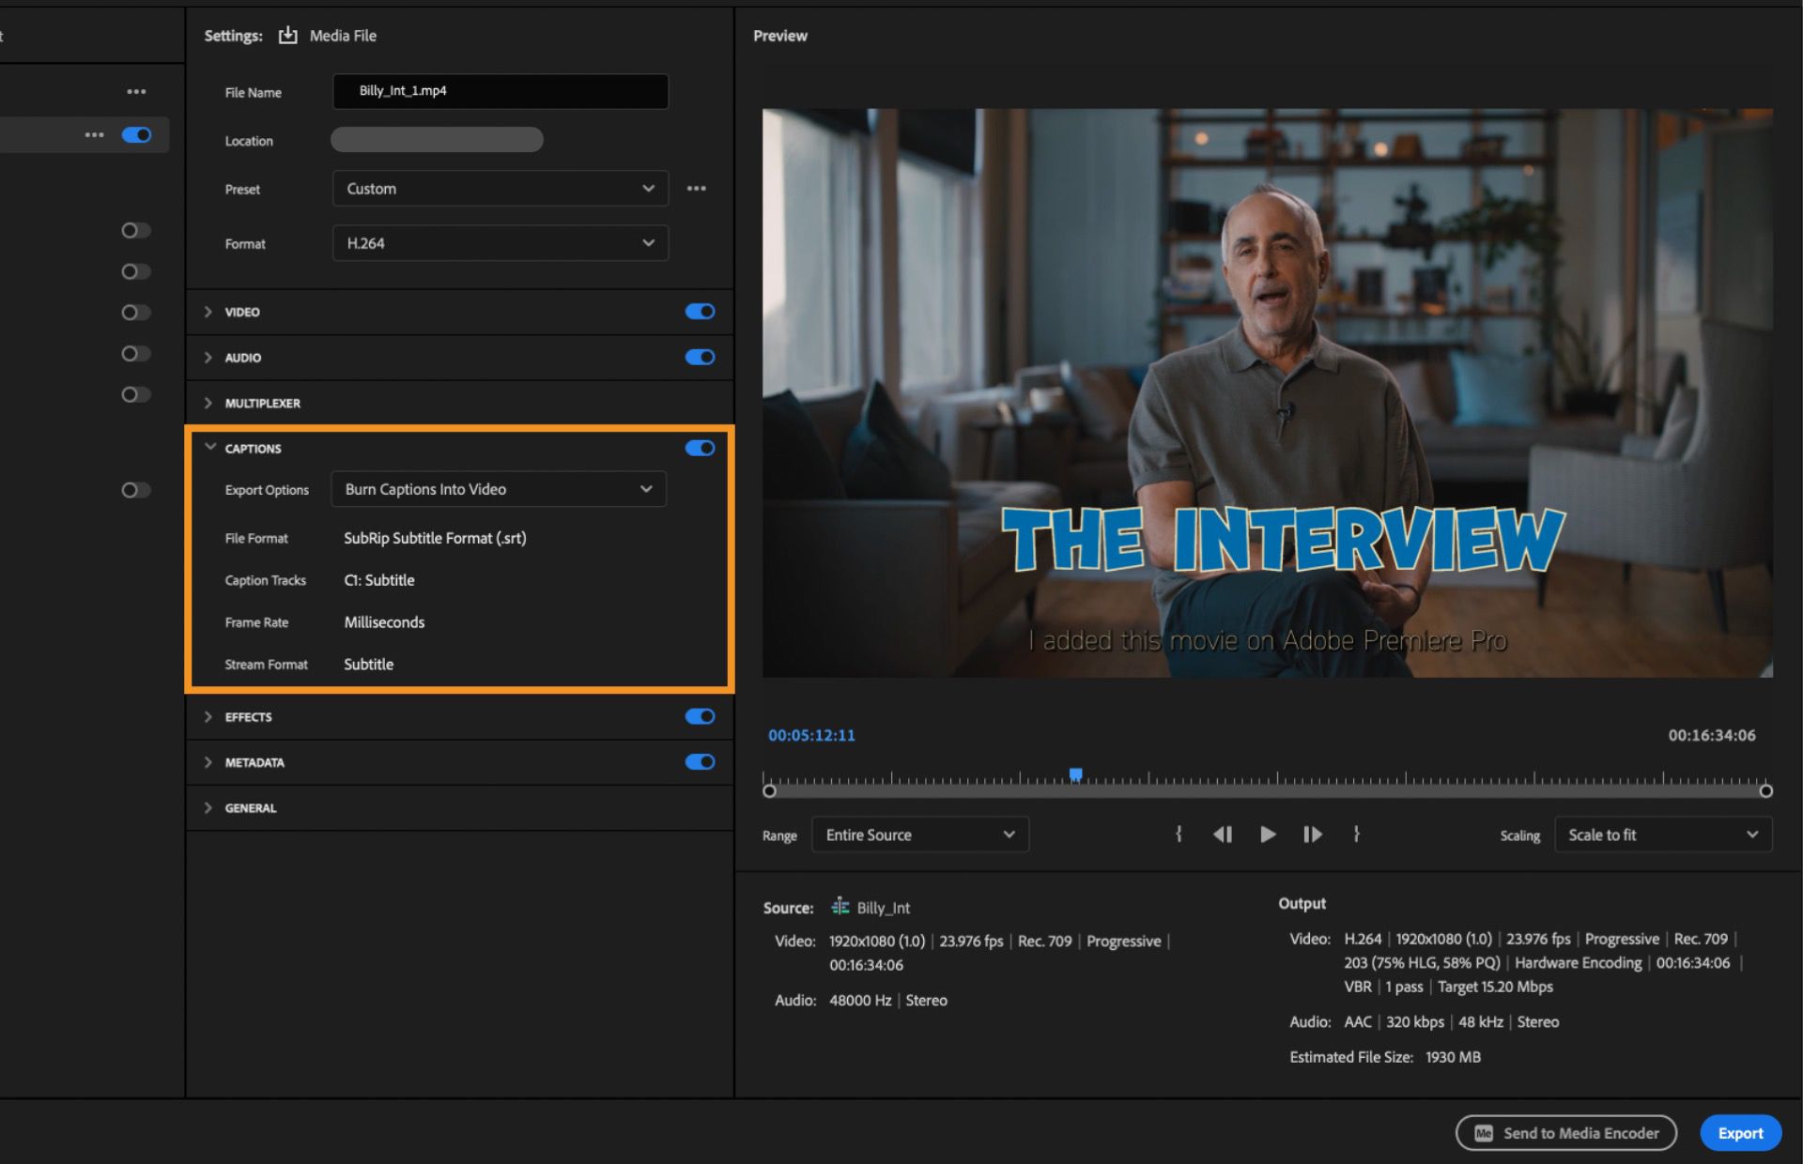Screen dimensions: 1803x1164
Task: Set the out point in the preview player
Action: tap(1357, 834)
